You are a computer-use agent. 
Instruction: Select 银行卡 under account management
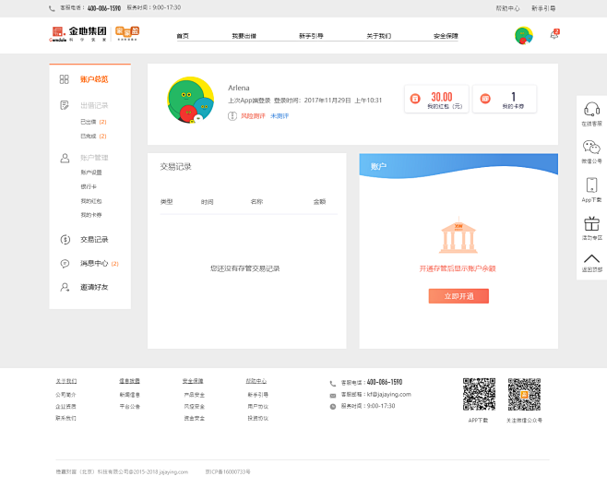89,186
